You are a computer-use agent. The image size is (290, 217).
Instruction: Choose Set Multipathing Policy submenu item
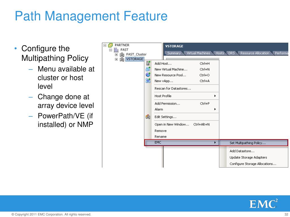tap(254, 143)
